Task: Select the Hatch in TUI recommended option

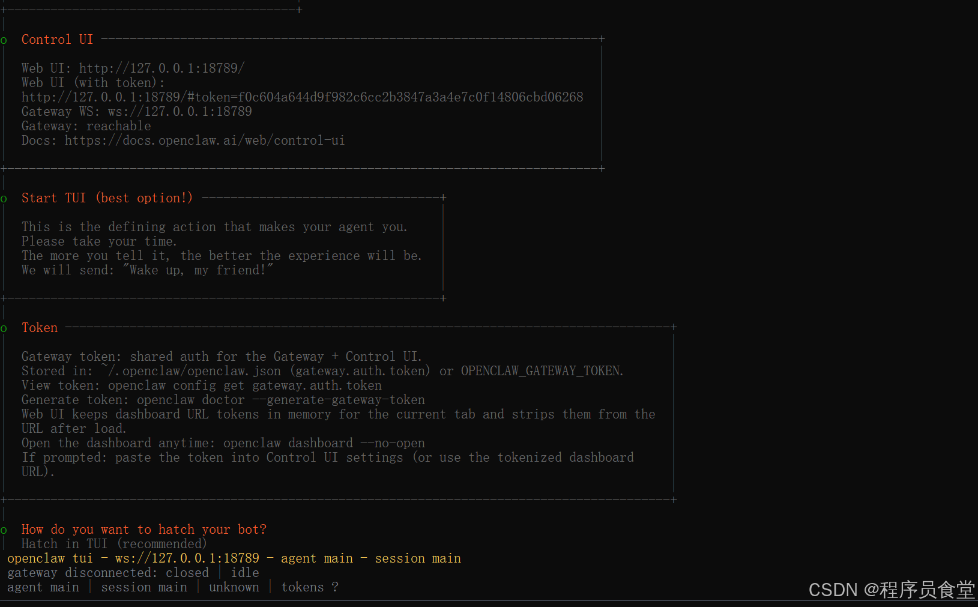Action: tap(113, 544)
